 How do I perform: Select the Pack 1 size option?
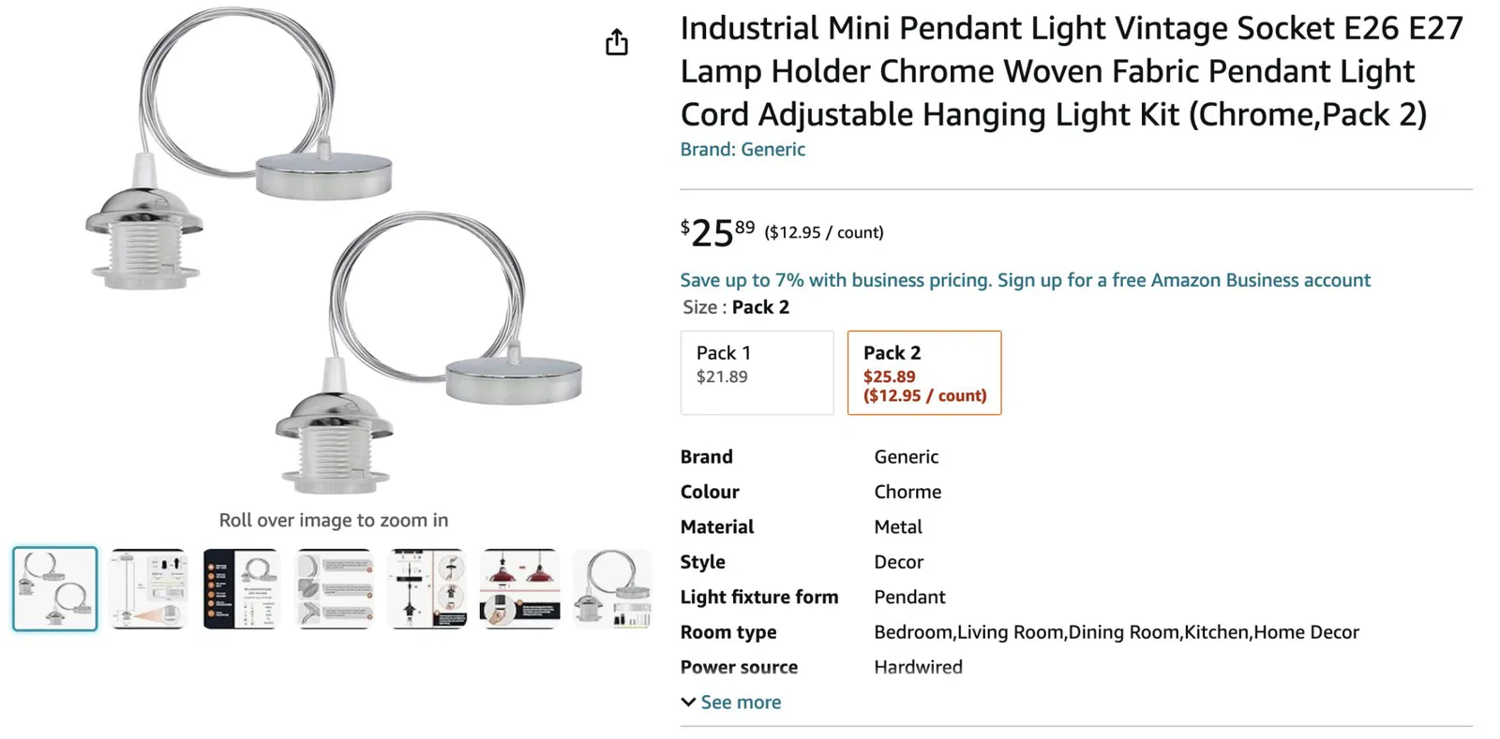click(757, 372)
